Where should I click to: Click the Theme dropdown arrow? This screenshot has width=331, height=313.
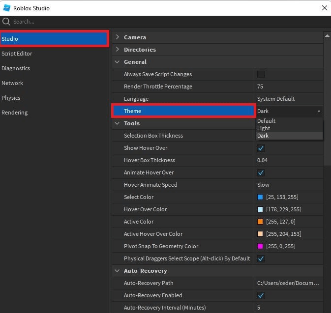click(x=319, y=111)
